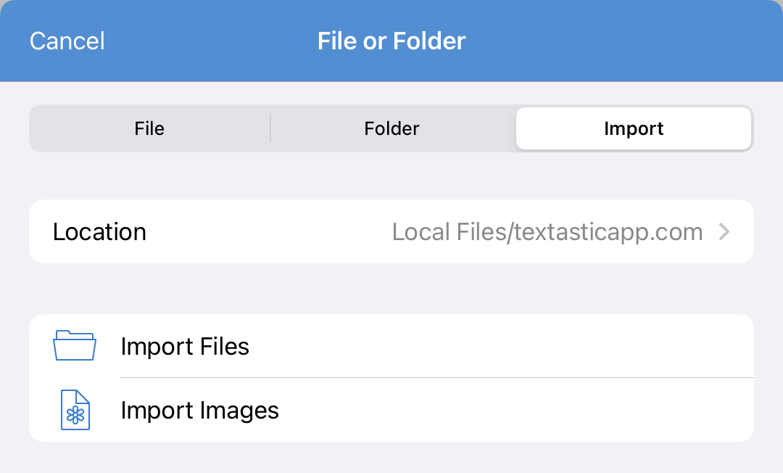Screen dimensions: 783x473
Task: Click empty space in the Import Files row
Action: 500,345
